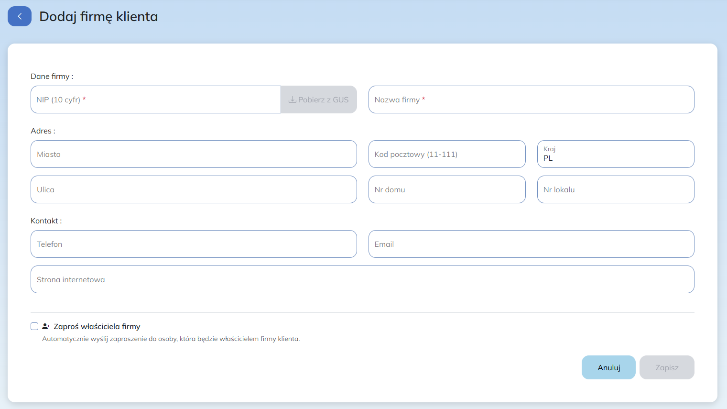This screenshot has height=409, width=727.
Task: Click the Dodaj firmę klienta page heading
Action: (x=98, y=16)
